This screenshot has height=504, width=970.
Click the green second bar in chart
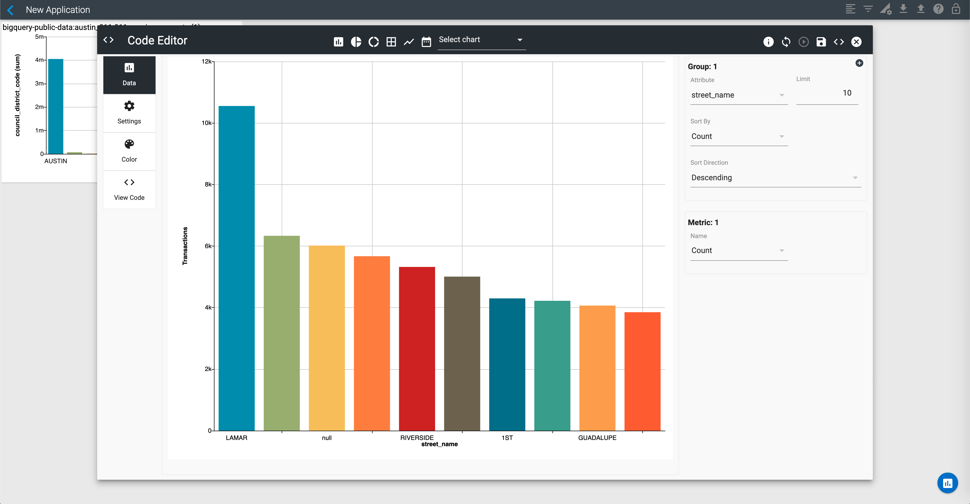[282, 333]
